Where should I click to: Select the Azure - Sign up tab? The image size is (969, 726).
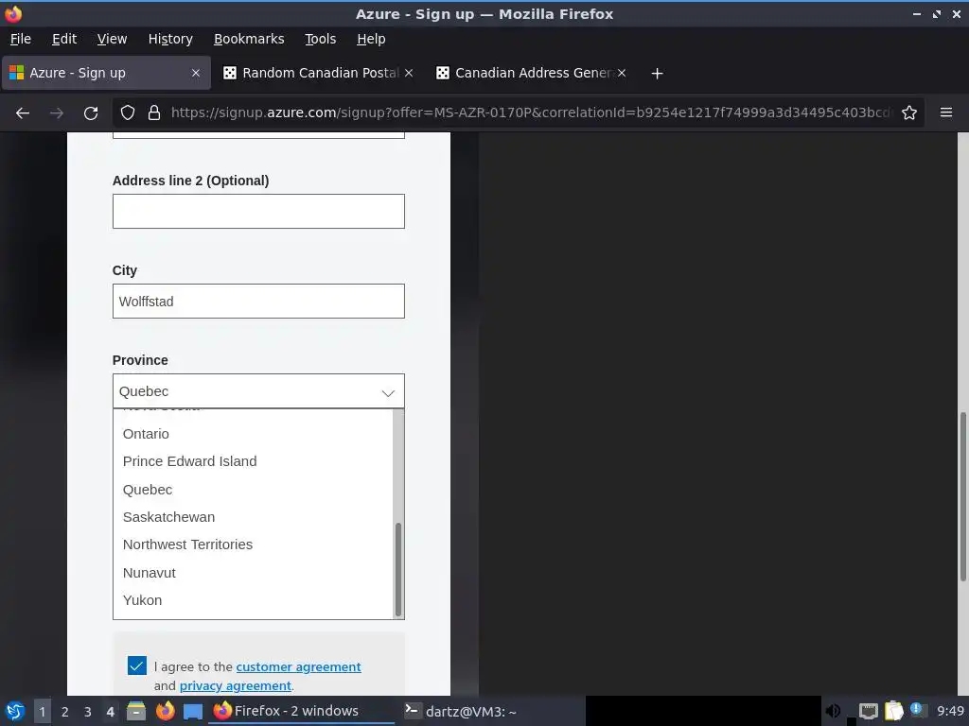[106, 73]
